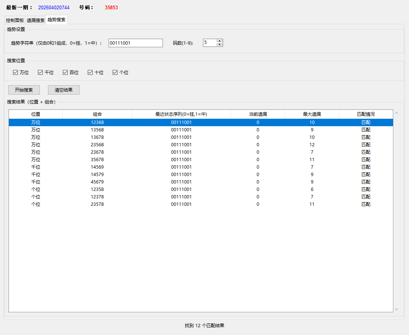Screen dimensions: 409x335
Task: Select the 趋势搜索 tab
Action: click(x=57, y=20)
